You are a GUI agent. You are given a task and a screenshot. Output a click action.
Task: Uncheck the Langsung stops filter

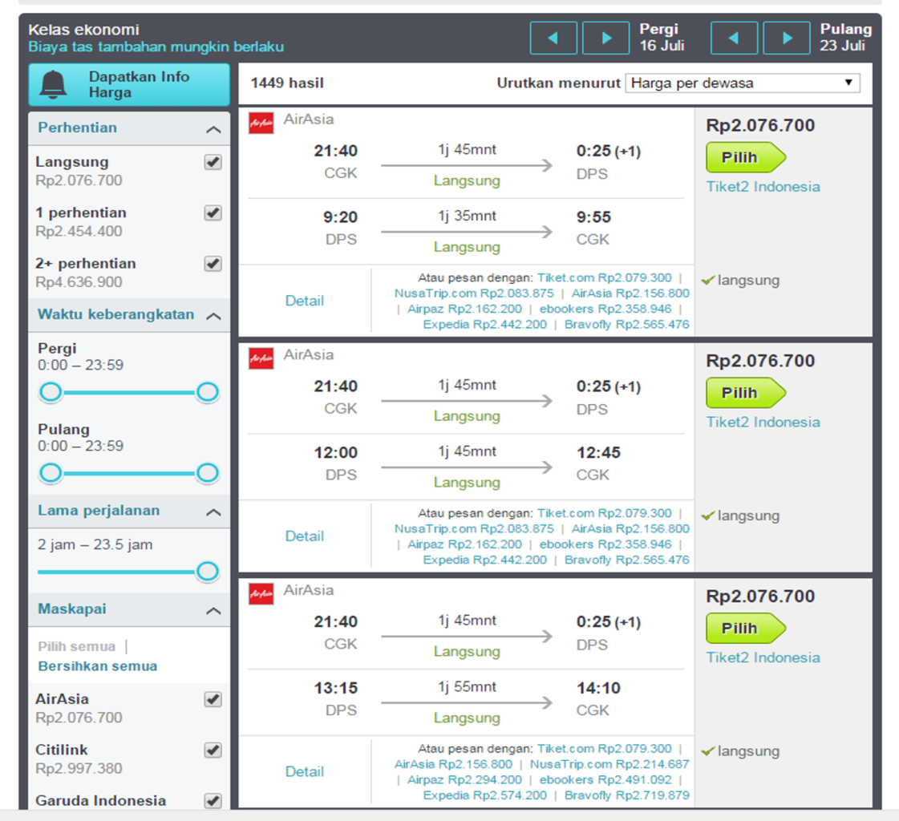212,163
